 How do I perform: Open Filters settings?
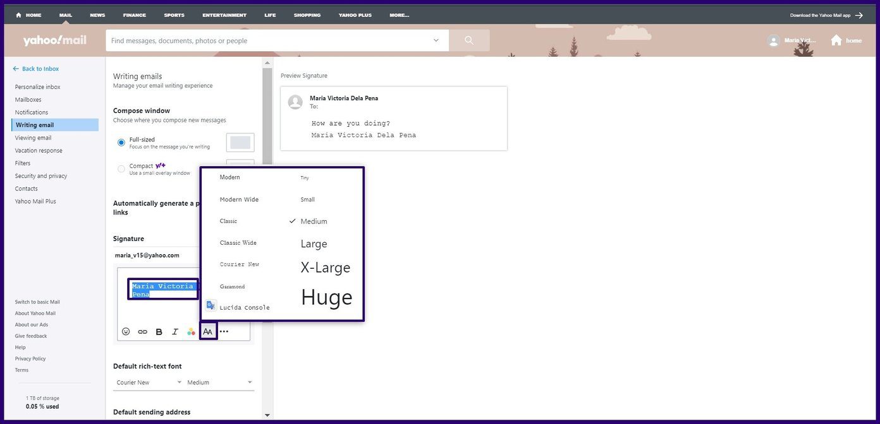(x=22, y=163)
